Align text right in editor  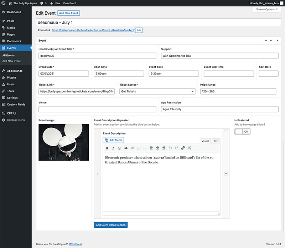coord(164,148)
